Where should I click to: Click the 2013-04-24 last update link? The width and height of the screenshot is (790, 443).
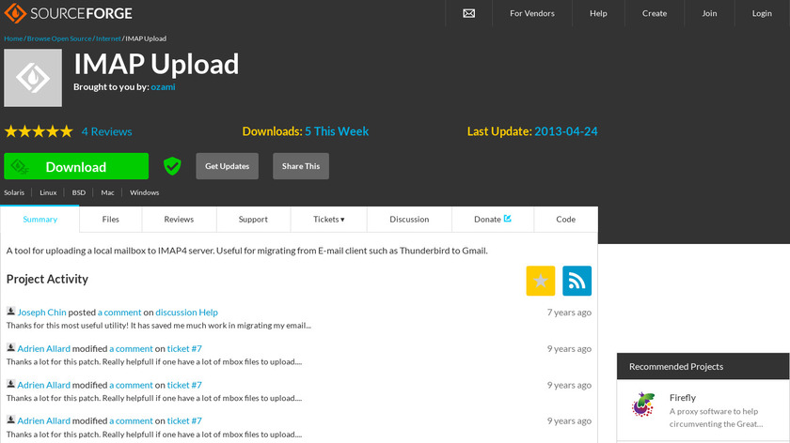tap(566, 131)
